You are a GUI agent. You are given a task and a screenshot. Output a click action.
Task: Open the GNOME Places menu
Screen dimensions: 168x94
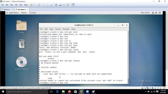(24, 13)
